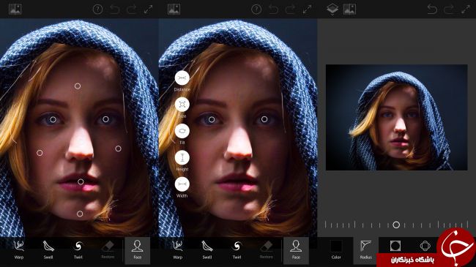
Task: Select the Twirl tool in the middle screen
Action: pyautogui.click(x=237, y=250)
